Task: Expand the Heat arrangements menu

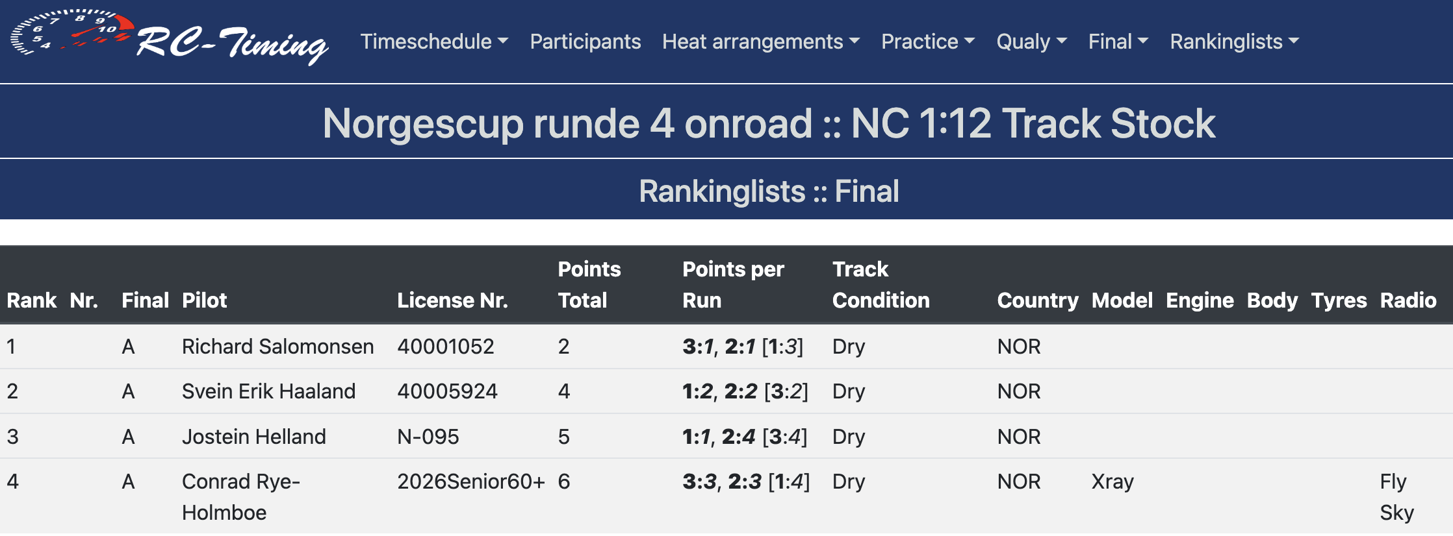Action: point(760,42)
